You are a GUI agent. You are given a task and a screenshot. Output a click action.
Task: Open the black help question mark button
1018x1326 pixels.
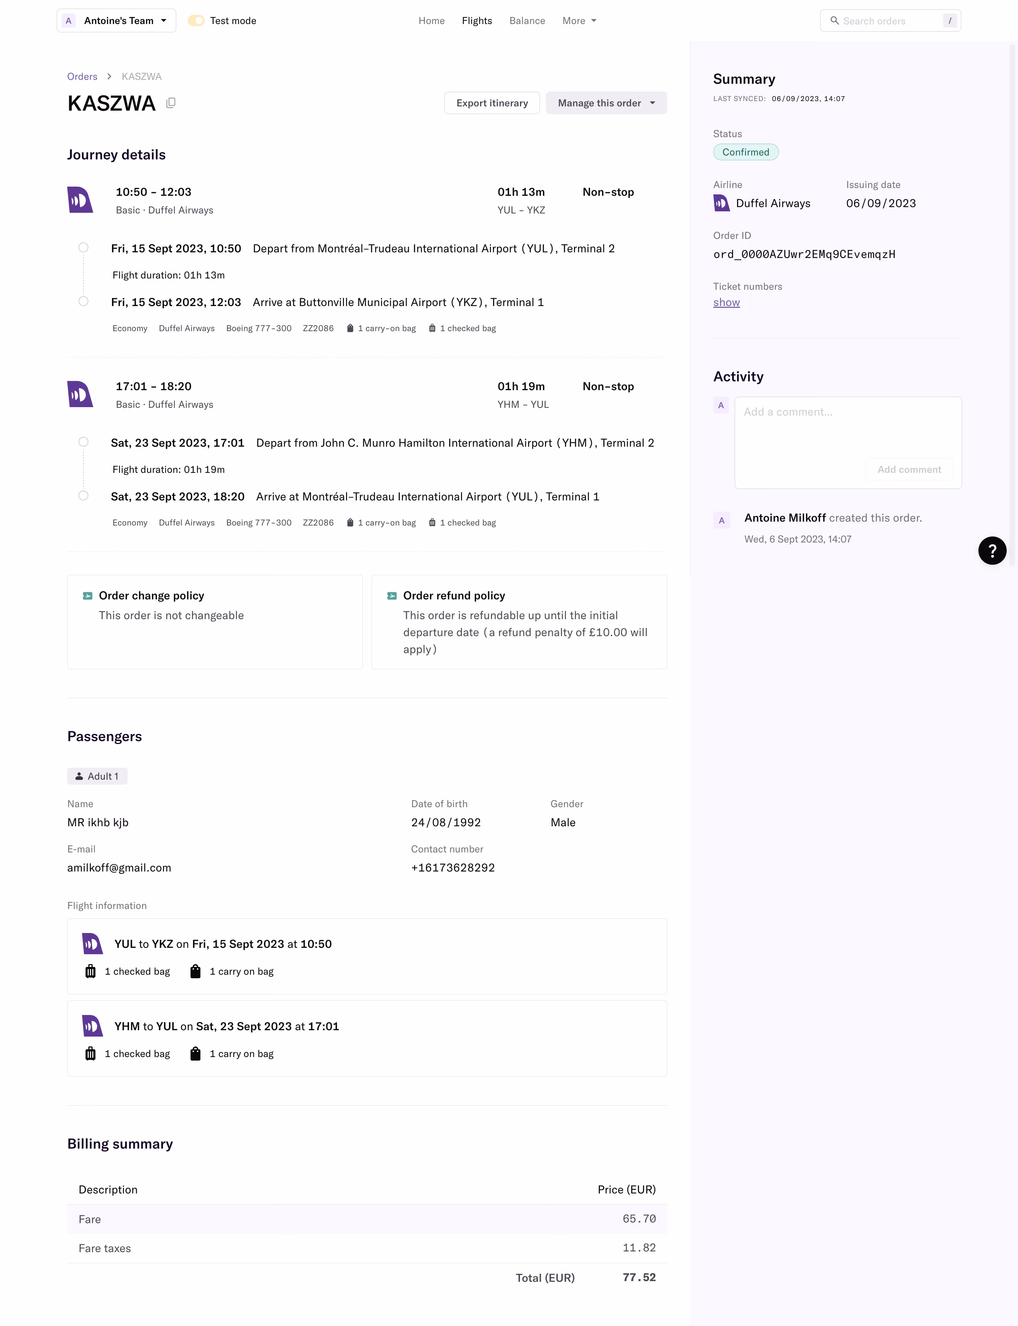coord(992,551)
